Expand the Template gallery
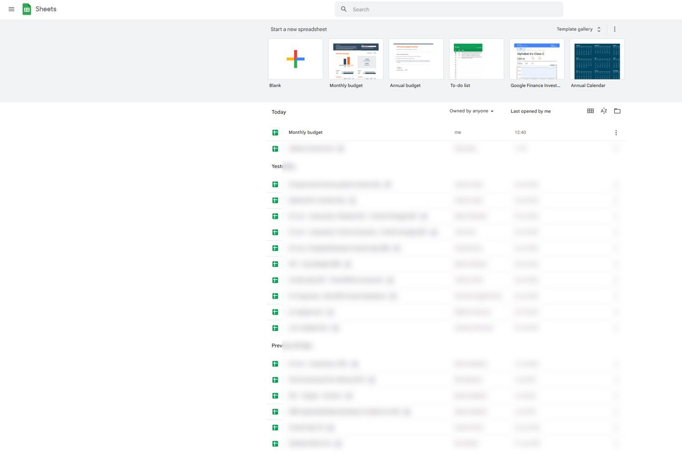The image size is (682, 454). coord(578,29)
